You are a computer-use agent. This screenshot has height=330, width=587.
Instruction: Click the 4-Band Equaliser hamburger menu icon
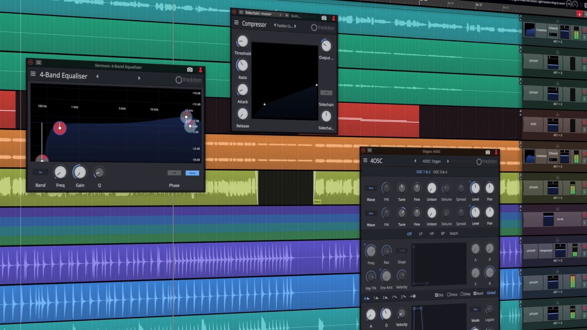[33, 74]
